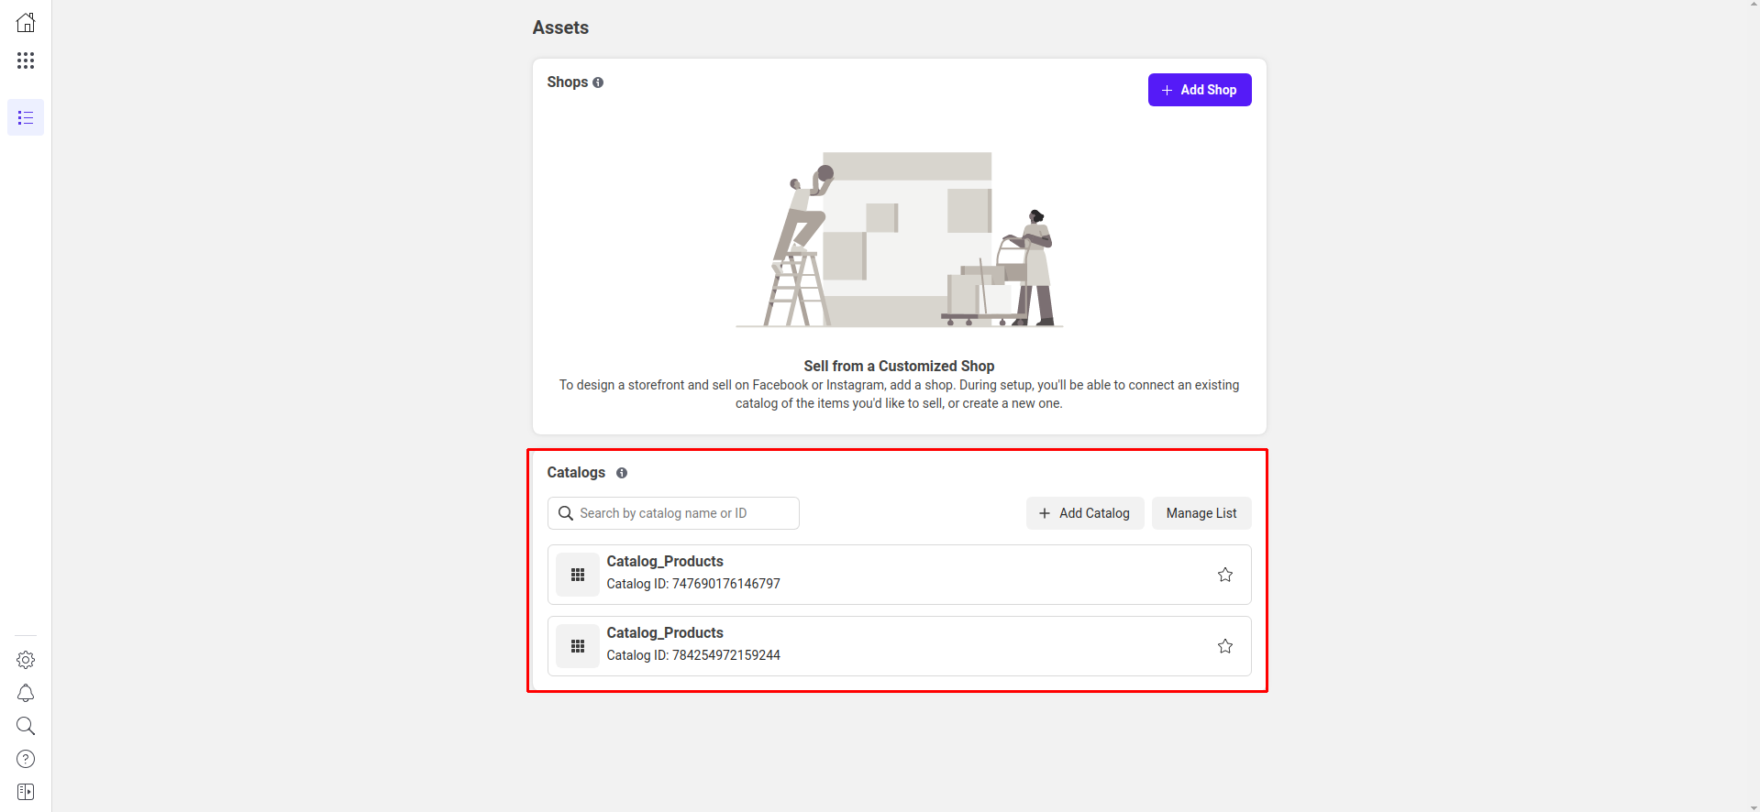
Task: Click the grid icon of catalog 784254972159244
Action: (x=578, y=646)
